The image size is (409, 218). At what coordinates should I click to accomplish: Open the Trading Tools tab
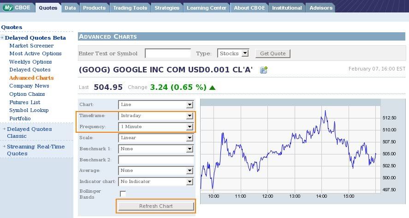[130, 8]
